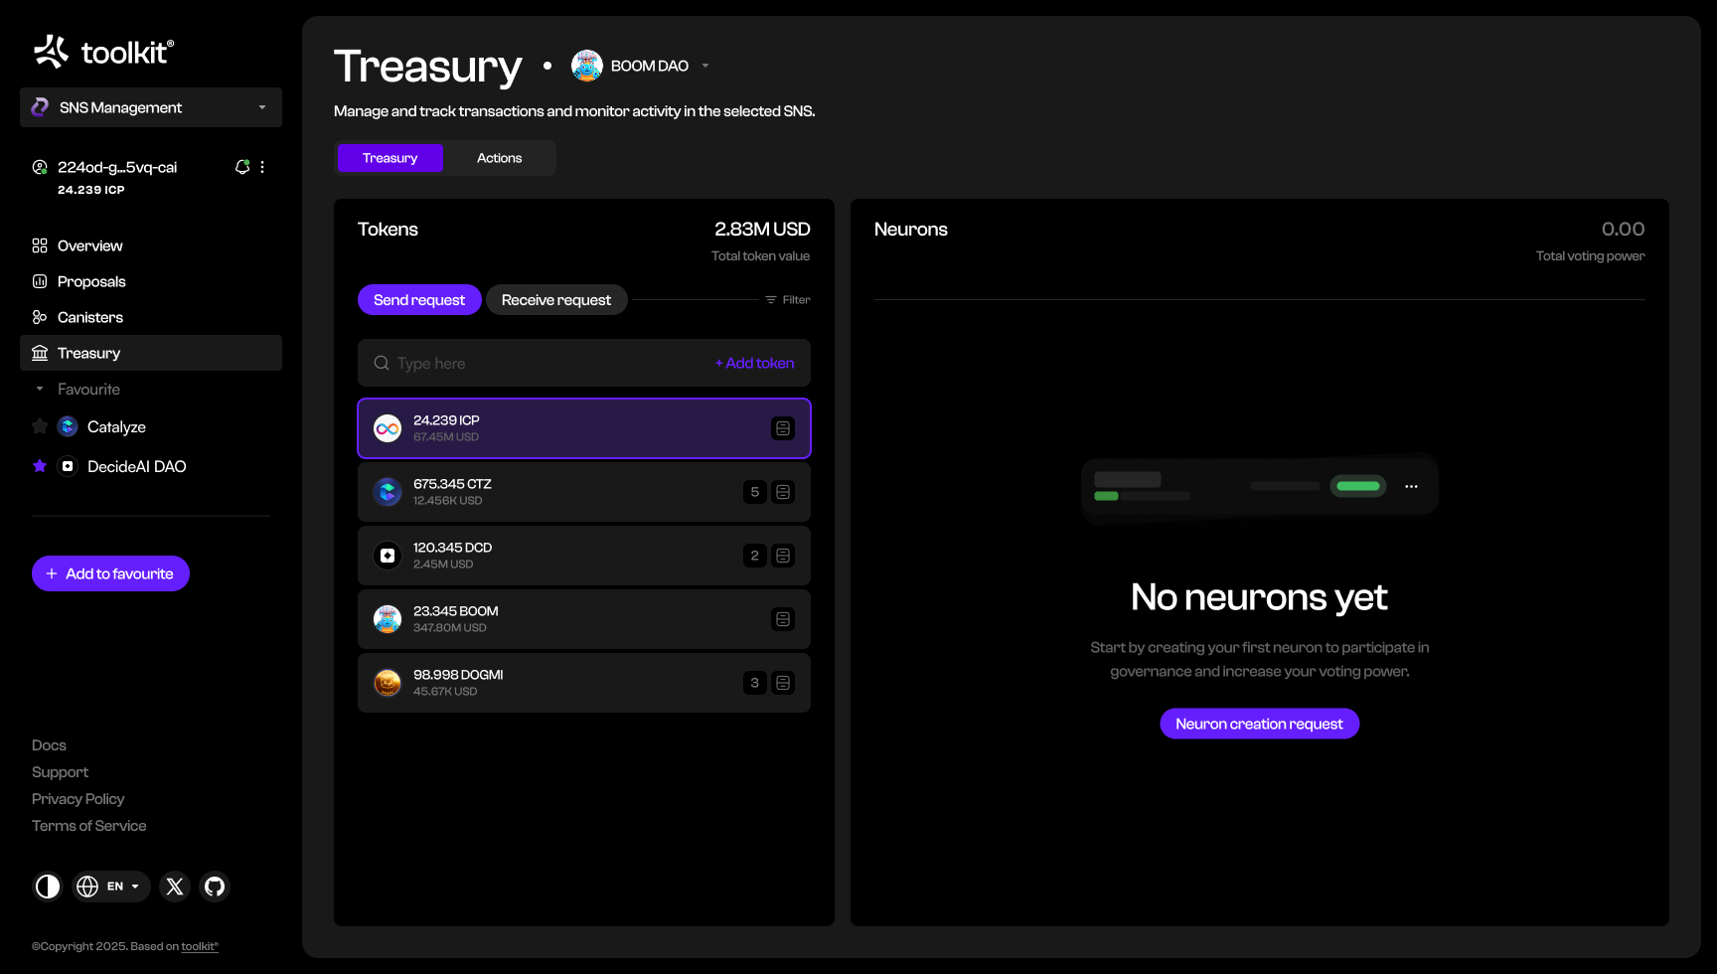Open notifications bell icon near account

[241, 167]
